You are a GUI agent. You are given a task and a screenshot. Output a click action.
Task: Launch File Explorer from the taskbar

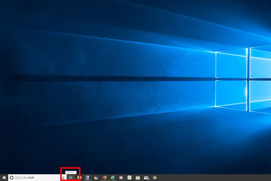79,178
